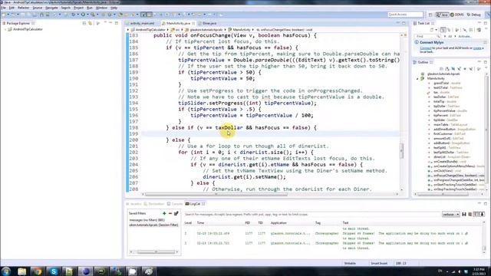Open the Project menu
Screen dimensions: 491x276
pos(78,8)
